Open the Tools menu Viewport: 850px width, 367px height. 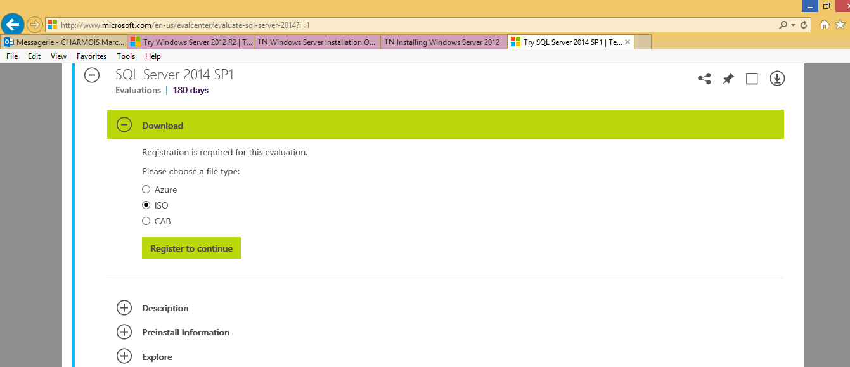126,56
